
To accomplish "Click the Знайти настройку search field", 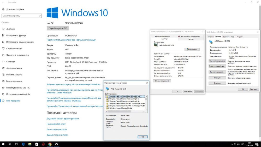I will click(22, 16).
